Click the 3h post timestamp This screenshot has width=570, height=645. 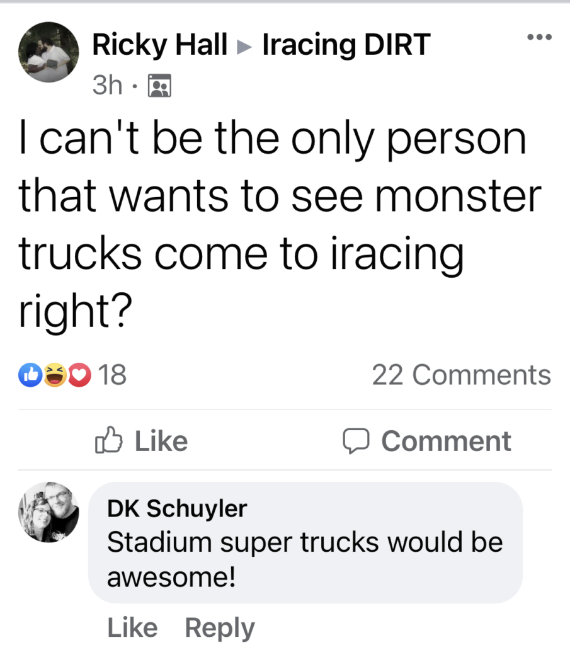(x=107, y=84)
